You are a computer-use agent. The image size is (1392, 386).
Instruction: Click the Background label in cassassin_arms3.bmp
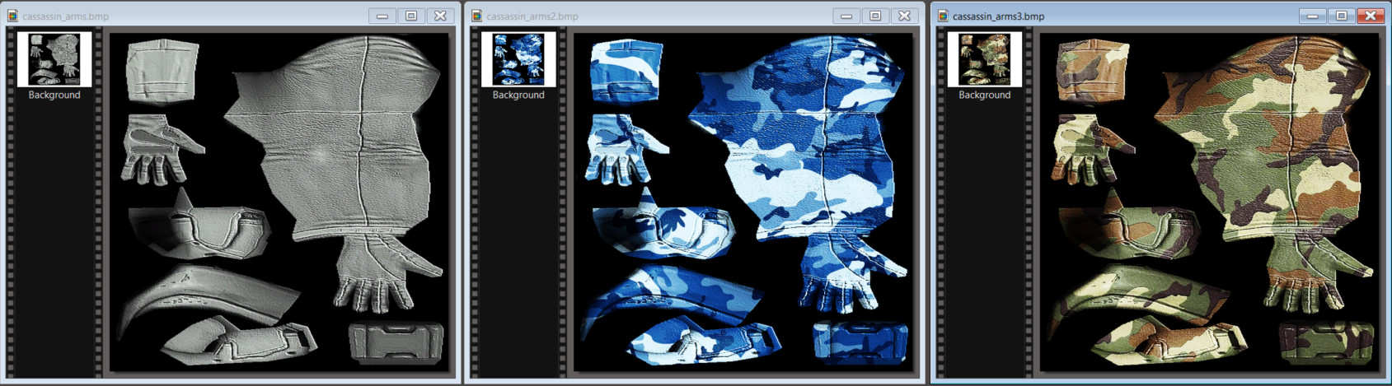point(984,95)
